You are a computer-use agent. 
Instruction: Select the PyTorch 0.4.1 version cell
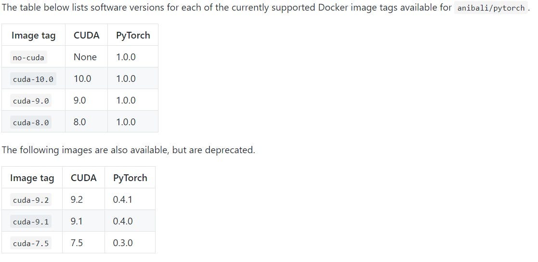[x=123, y=199]
